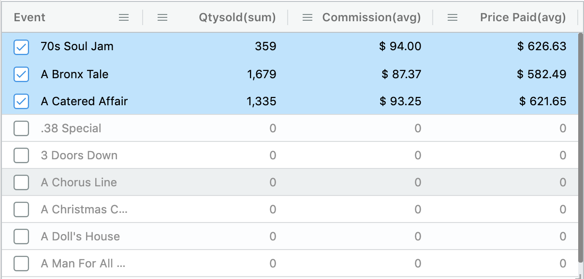Uncheck the A Bronx Tale checkbox

pos(21,74)
